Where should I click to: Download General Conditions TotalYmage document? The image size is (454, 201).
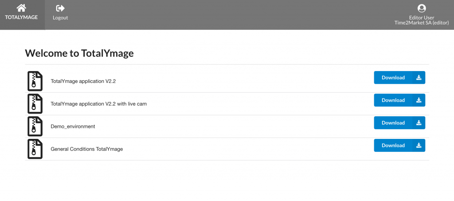click(399, 146)
